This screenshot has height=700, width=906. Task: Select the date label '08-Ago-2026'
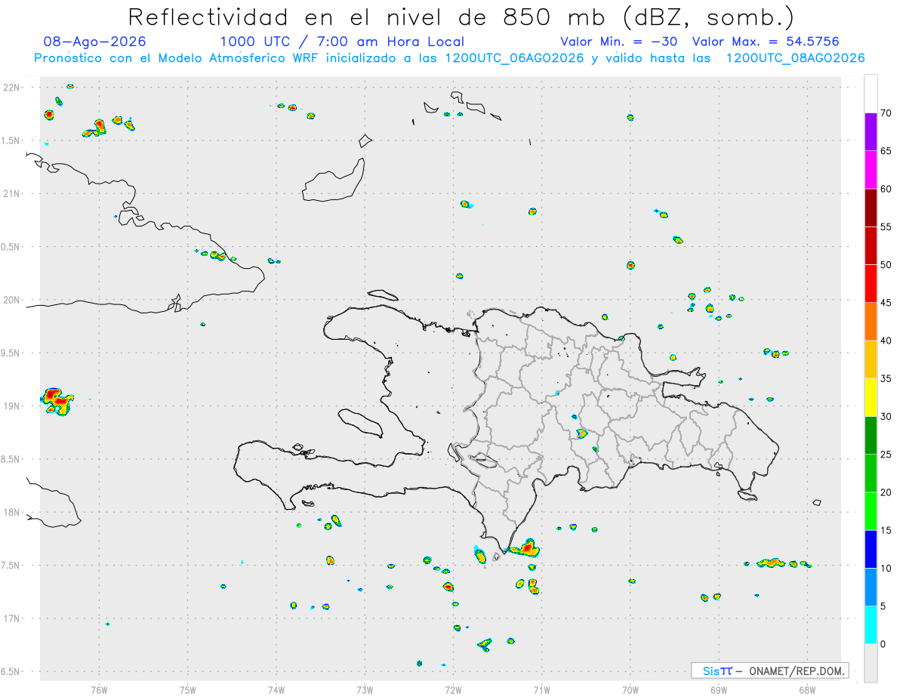click(95, 42)
